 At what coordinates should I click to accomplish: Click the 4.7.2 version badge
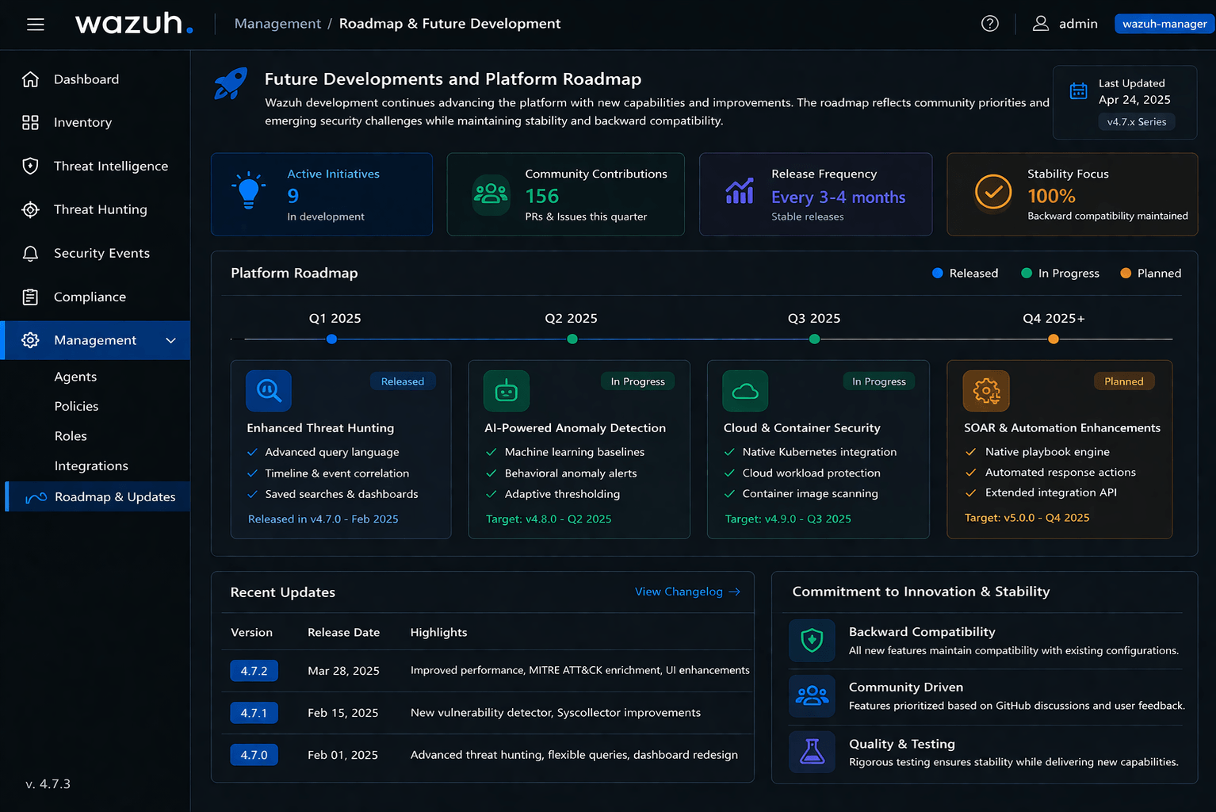tap(254, 671)
